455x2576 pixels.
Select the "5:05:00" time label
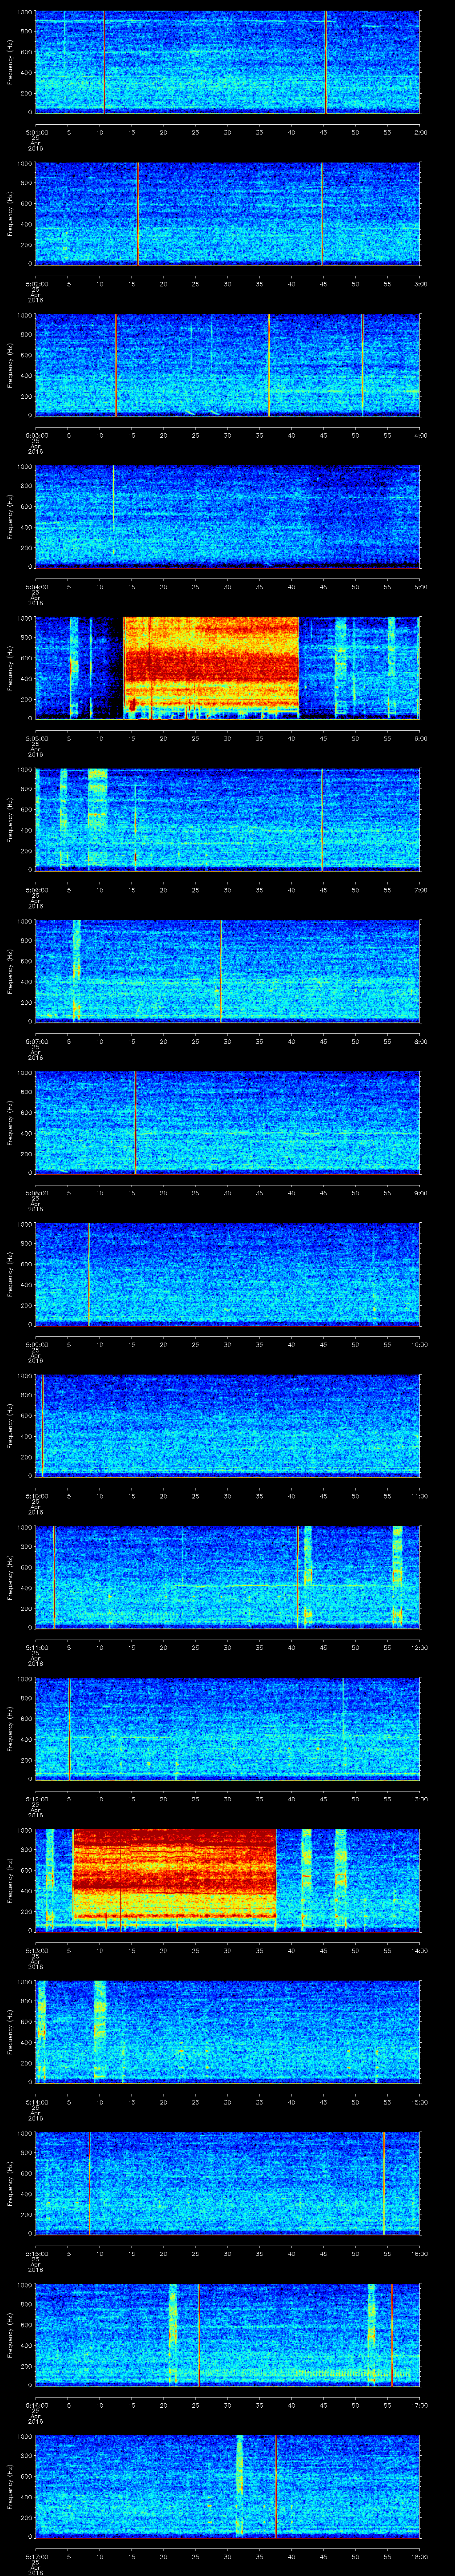(36, 738)
